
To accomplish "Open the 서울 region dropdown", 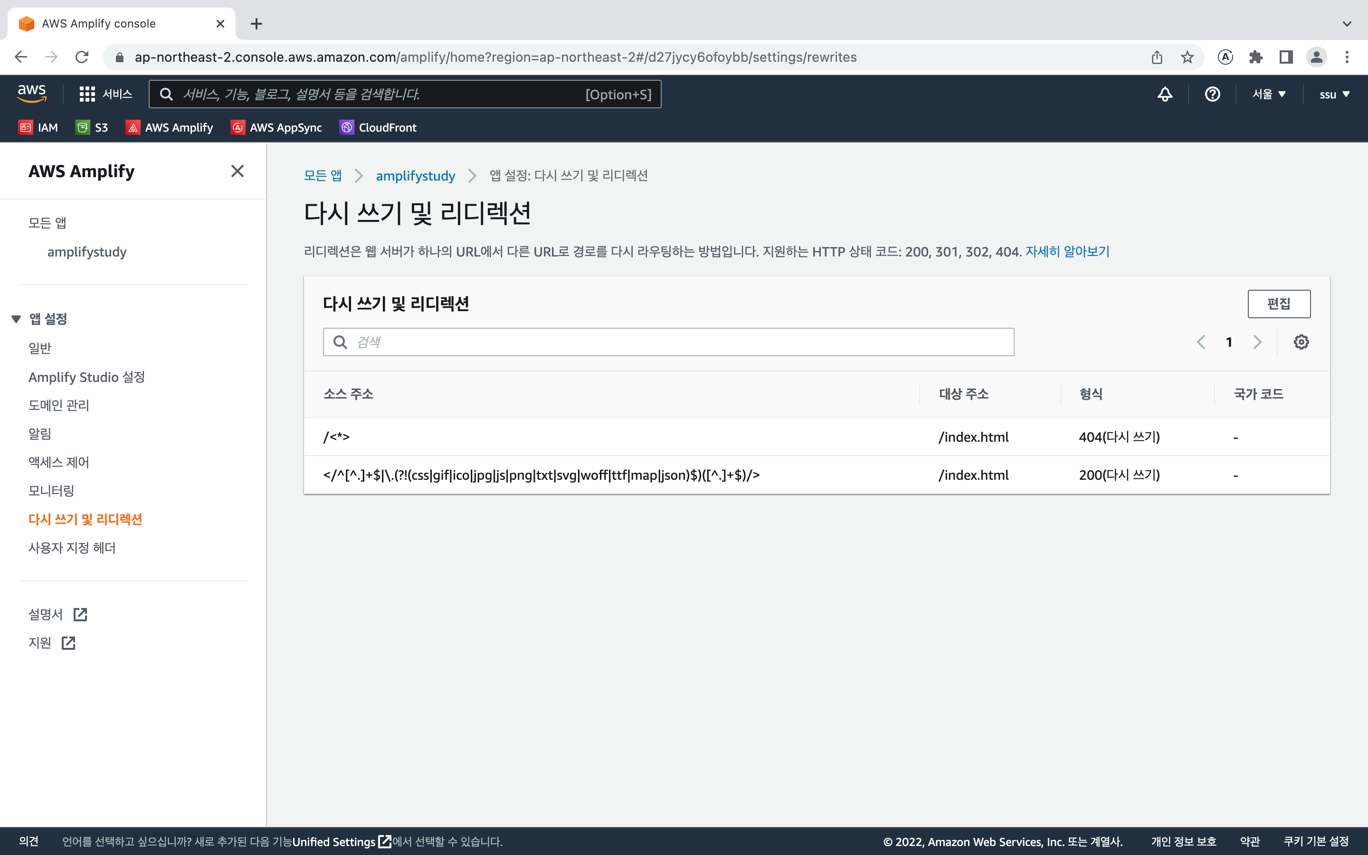I will 1269,94.
